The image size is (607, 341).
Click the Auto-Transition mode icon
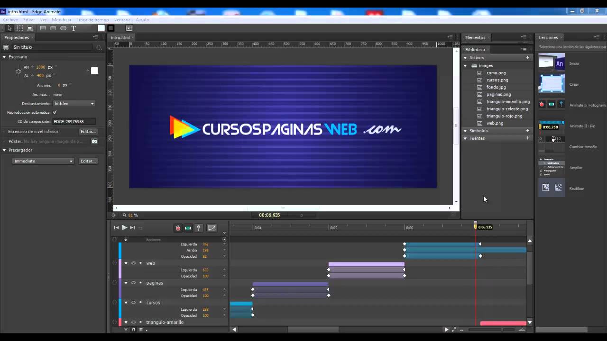tap(188, 228)
